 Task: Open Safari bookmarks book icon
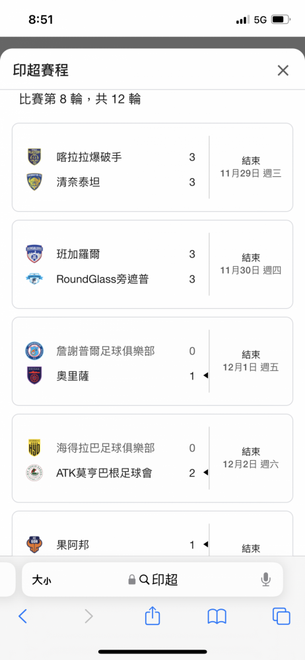(x=217, y=616)
